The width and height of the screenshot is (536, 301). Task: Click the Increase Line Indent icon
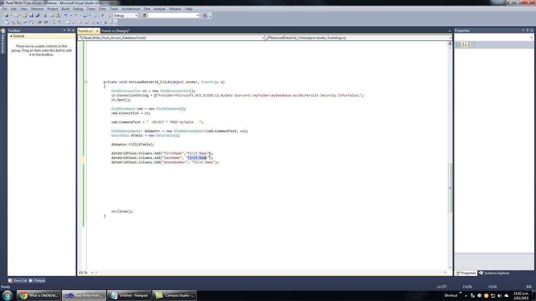point(46,22)
